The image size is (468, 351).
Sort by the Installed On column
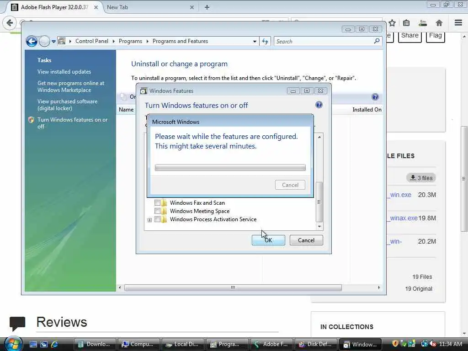pos(367,110)
